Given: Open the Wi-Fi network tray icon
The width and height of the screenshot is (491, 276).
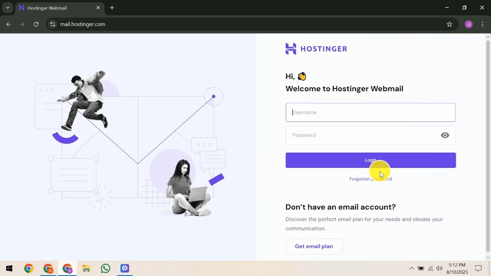Looking at the screenshot, I should click(x=430, y=268).
